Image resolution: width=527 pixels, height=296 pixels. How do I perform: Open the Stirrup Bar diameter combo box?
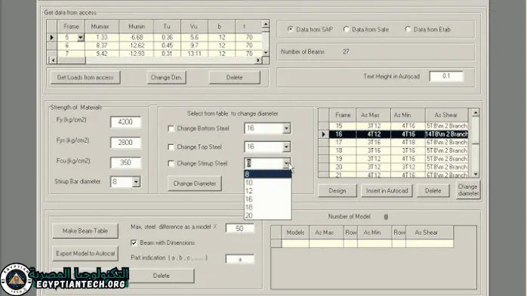point(136,182)
